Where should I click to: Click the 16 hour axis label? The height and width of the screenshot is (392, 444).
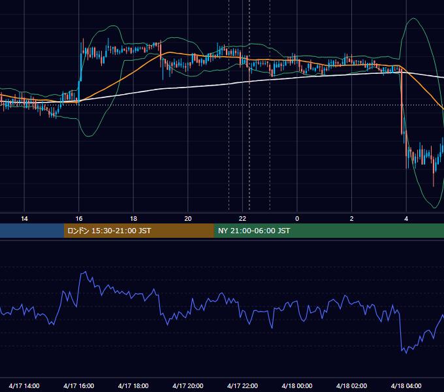click(x=79, y=219)
